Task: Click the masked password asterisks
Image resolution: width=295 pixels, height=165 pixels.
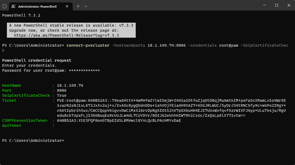Action: click(84, 71)
